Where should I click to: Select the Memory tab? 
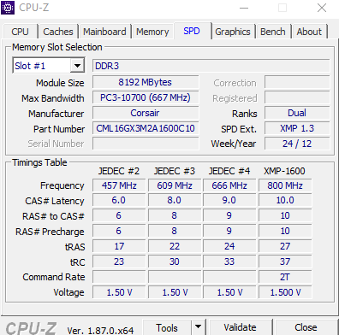tap(152, 32)
